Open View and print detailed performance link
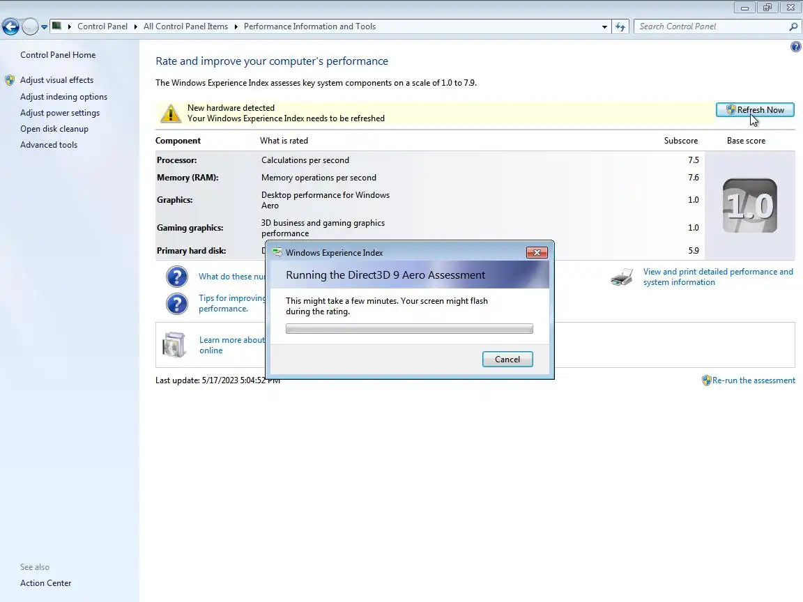The width and height of the screenshot is (803, 602). pyautogui.click(x=718, y=277)
